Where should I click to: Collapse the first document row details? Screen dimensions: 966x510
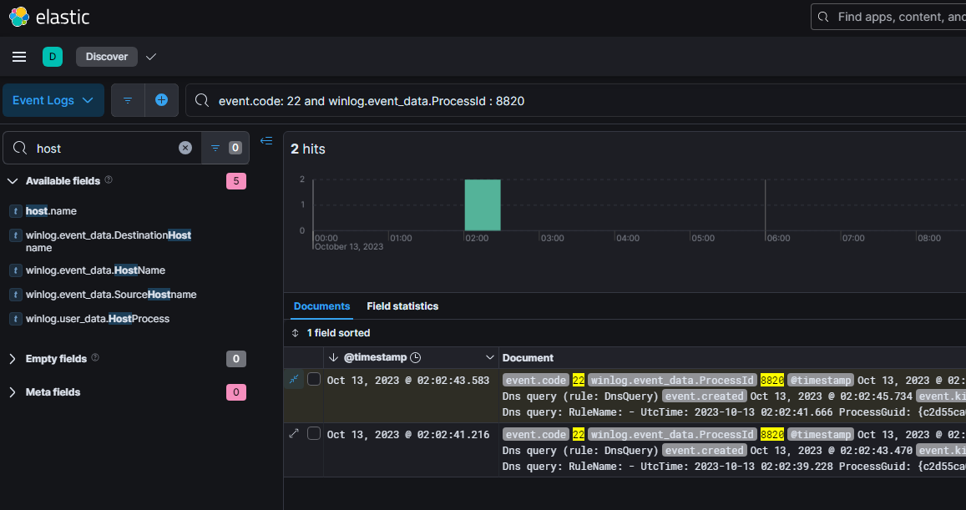(294, 380)
